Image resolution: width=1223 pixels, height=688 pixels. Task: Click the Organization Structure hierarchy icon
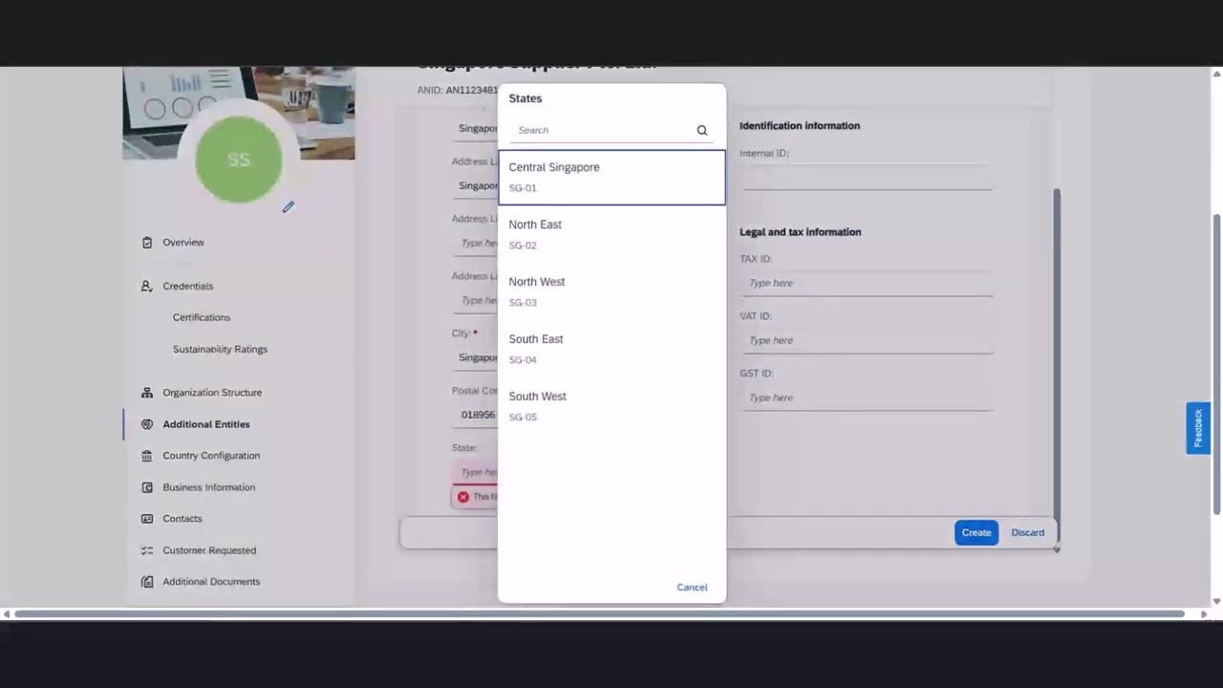coord(146,393)
